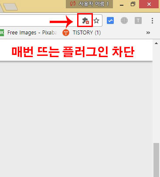The height and width of the screenshot is (177, 160).
Task: Click the user profile button 사용자 이름 1
Action: point(89,4)
